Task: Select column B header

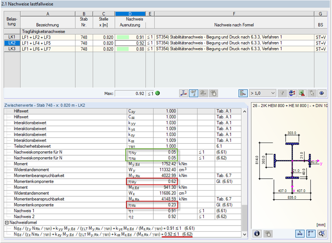Action: click(x=84, y=14)
